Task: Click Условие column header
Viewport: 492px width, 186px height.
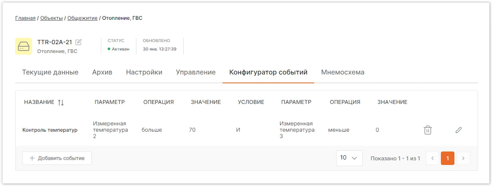Action: (251, 102)
